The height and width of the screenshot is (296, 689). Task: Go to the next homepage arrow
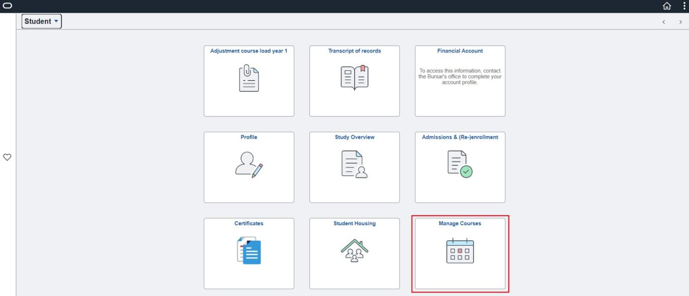pyautogui.click(x=681, y=22)
